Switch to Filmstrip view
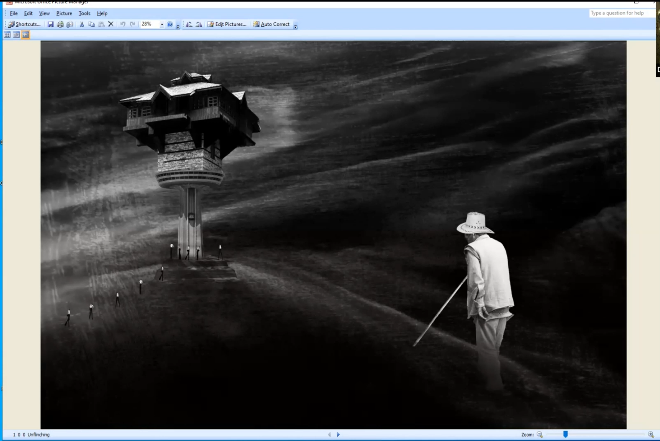 coord(16,35)
